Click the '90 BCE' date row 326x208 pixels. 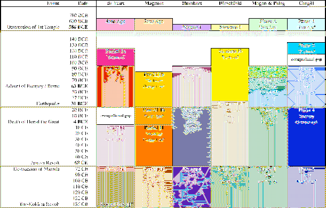point(80,68)
